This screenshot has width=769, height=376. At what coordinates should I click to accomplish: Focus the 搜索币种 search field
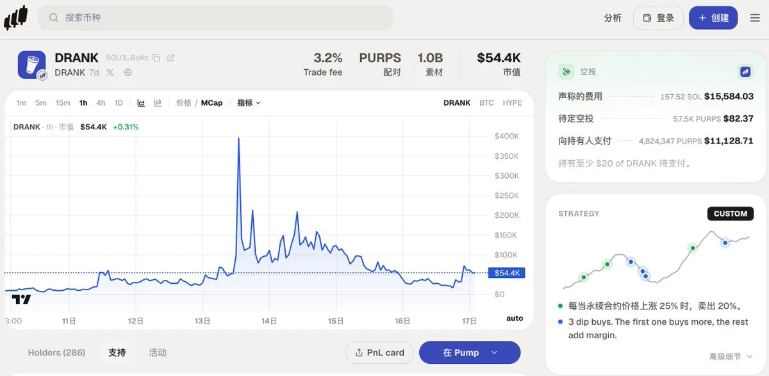(x=215, y=18)
